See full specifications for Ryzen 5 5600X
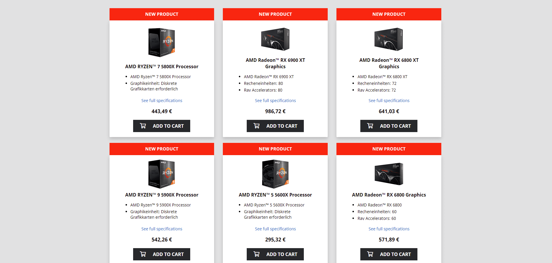The width and height of the screenshot is (552, 263). coord(275,229)
